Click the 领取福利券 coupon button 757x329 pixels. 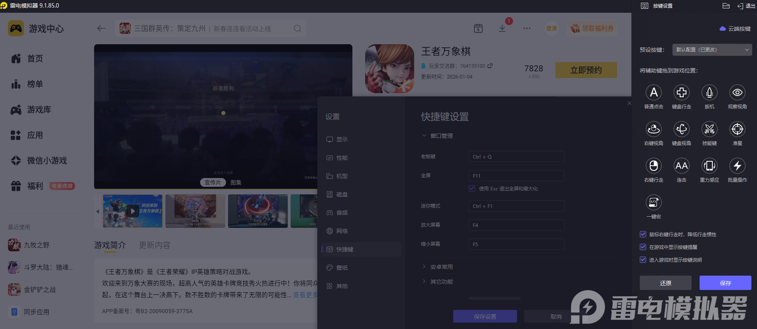592,28
